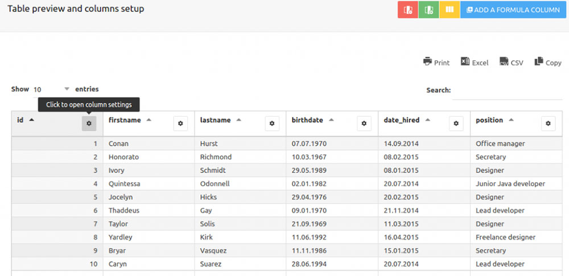The width and height of the screenshot is (569, 276).
Task: Click the red remove column button
Action: click(x=408, y=10)
